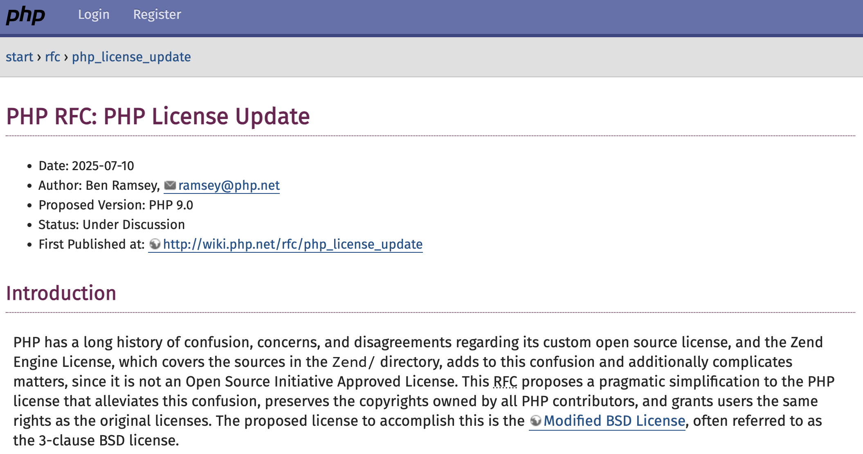The image size is (863, 454).
Task: Go to the start breadcrumb
Action: click(19, 57)
